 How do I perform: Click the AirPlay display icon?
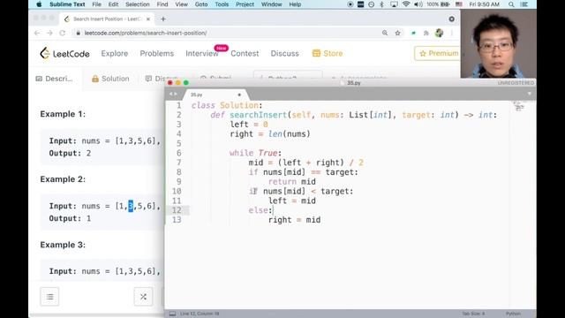click(395, 4)
